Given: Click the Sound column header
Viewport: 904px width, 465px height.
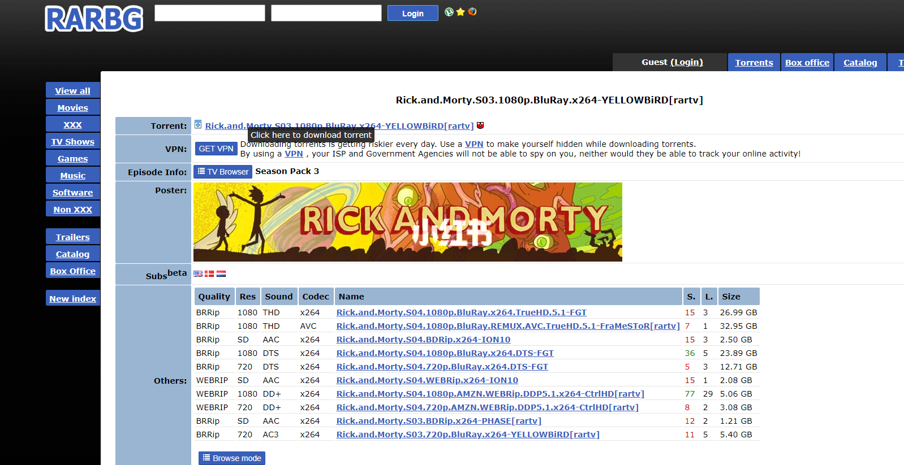Looking at the screenshot, I should [x=279, y=297].
